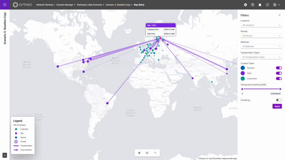The image size is (285, 160).
Task: Turn off the Sites location toggle
Action: click(279, 73)
